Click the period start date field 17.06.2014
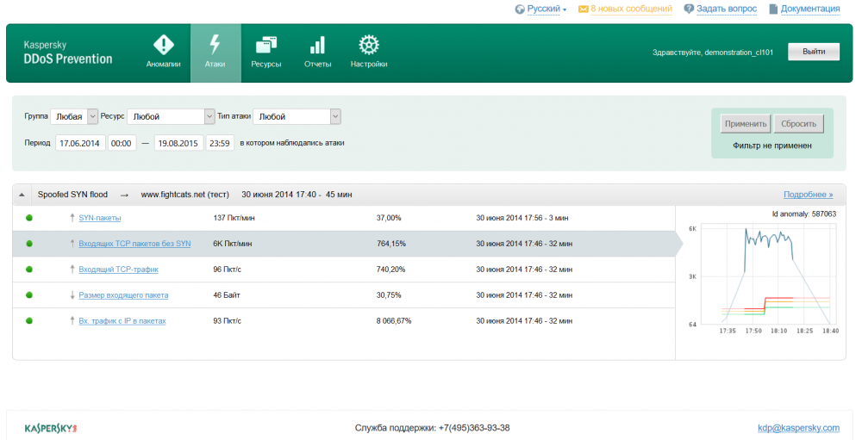This screenshot has width=862, height=440. (80, 143)
